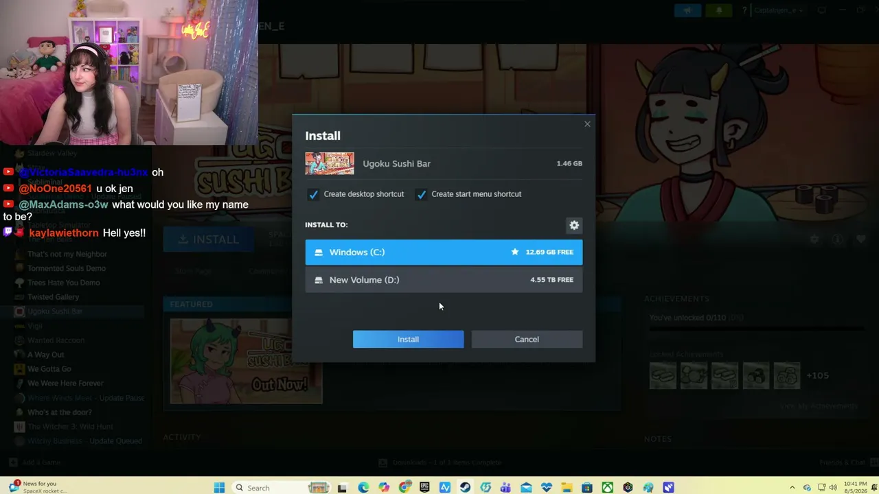Image resolution: width=879 pixels, height=494 pixels.
Task: Open Steam from the taskbar
Action: point(466,488)
